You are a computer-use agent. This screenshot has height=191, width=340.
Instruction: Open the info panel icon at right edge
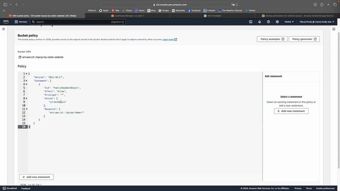coord(334,29)
